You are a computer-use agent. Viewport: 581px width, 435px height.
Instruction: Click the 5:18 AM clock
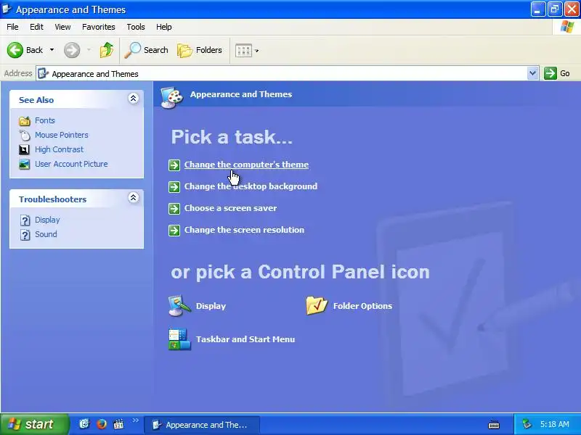pos(554,424)
